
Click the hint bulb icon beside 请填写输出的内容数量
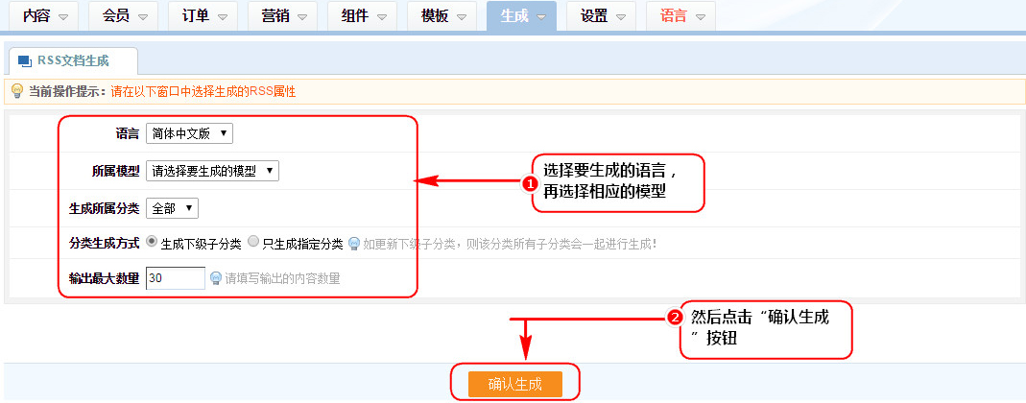pyautogui.click(x=216, y=279)
